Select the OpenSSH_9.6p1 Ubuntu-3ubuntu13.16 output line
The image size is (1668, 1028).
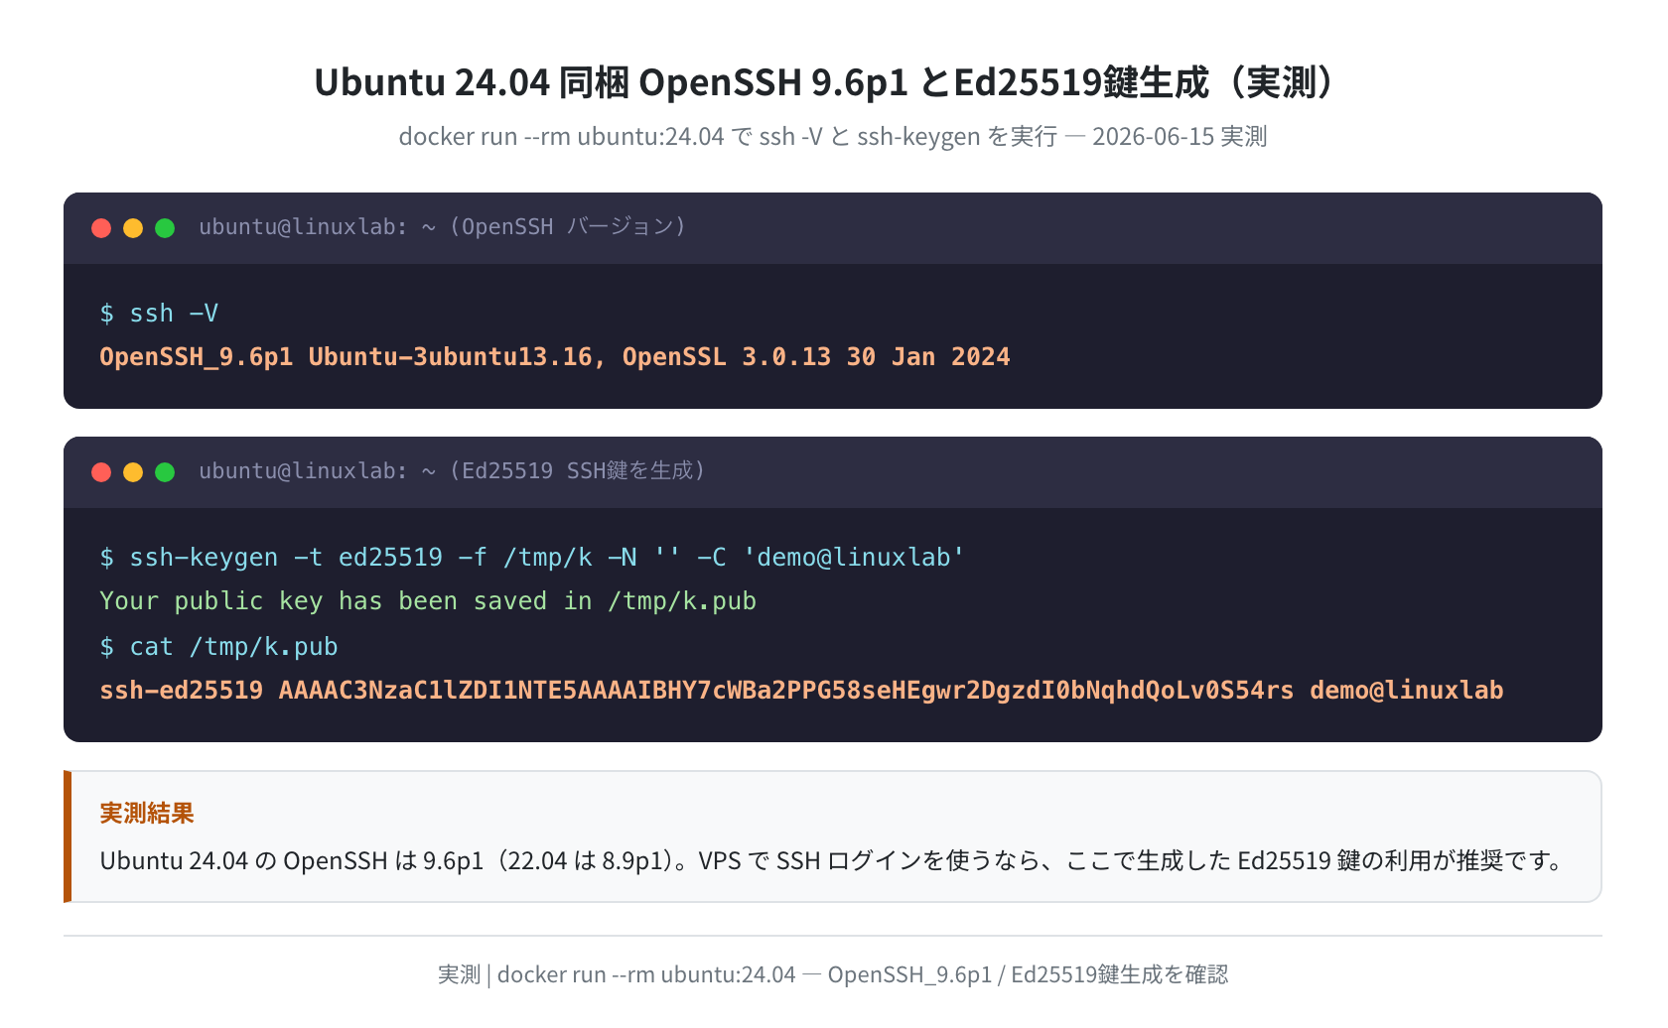pos(555,357)
